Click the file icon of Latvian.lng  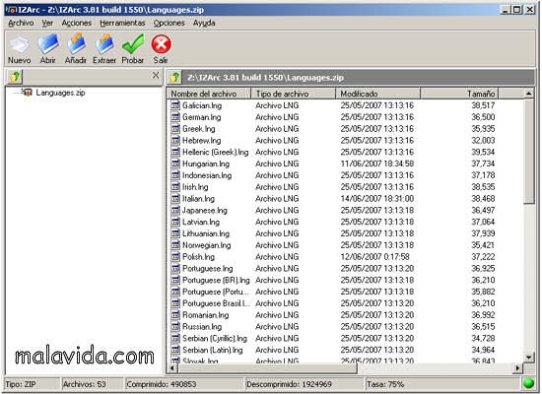coord(175,222)
